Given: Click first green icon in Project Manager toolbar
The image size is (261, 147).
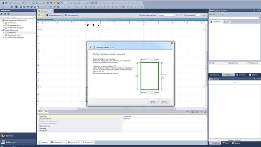Looking at the screenshot, I should click(x=210, y=14).
